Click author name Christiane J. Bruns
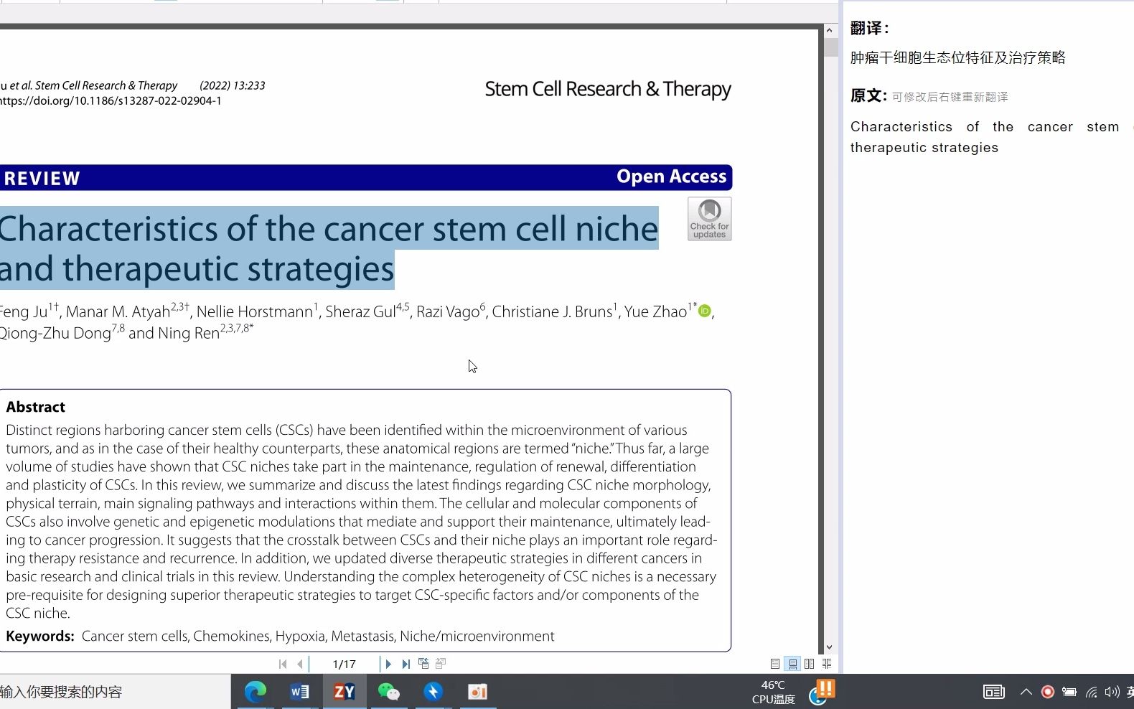1134x709 pixels. click(x=552, y=311)
